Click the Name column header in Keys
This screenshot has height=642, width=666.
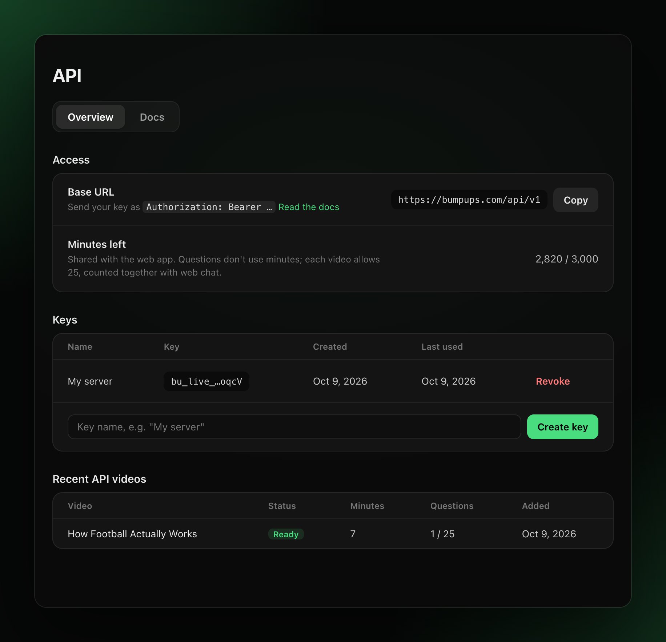(80, 346)
